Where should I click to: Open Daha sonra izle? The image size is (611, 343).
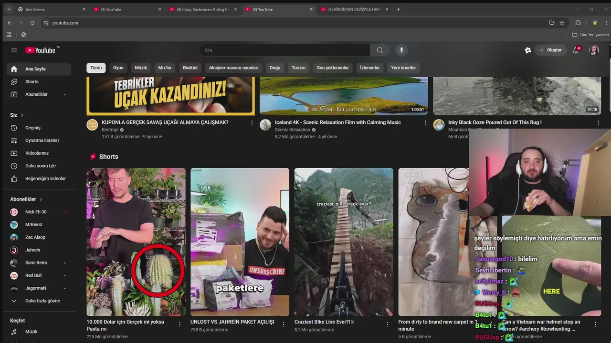point(39,166)
